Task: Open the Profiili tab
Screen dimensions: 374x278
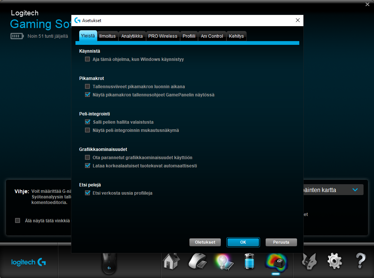Action: (189, 36)
